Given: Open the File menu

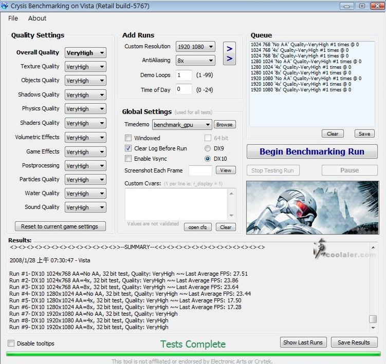Looking at the screenshot, I should (x=13, y=18).
